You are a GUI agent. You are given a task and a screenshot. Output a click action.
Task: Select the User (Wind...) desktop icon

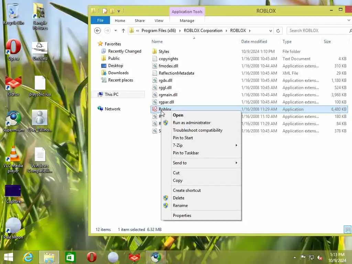[x=40, y=121]
